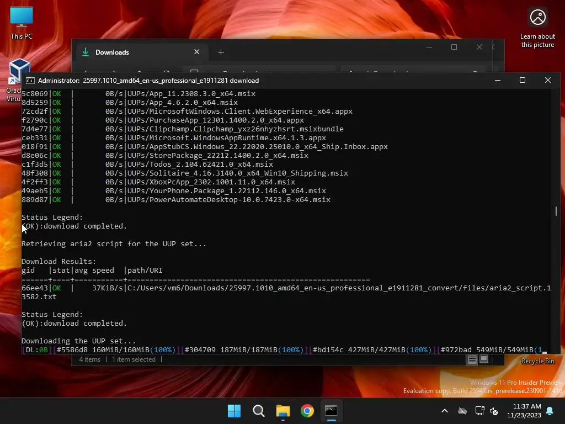Click the Todos msix line
Image resolution: width=565 pixels, height=424 pixels.
(147, 165)
